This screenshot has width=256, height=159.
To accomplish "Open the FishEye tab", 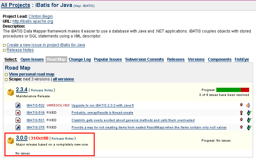I will [x=242, y=59].
